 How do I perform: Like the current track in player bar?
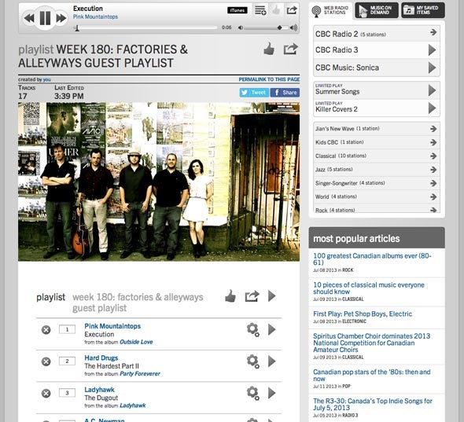tap(276, 11)
